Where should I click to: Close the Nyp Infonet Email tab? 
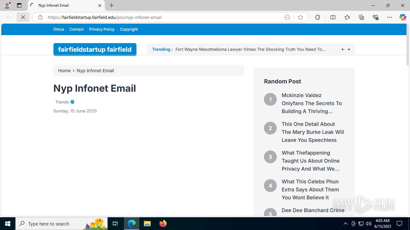pyautogui.click(x=100, y=5)
